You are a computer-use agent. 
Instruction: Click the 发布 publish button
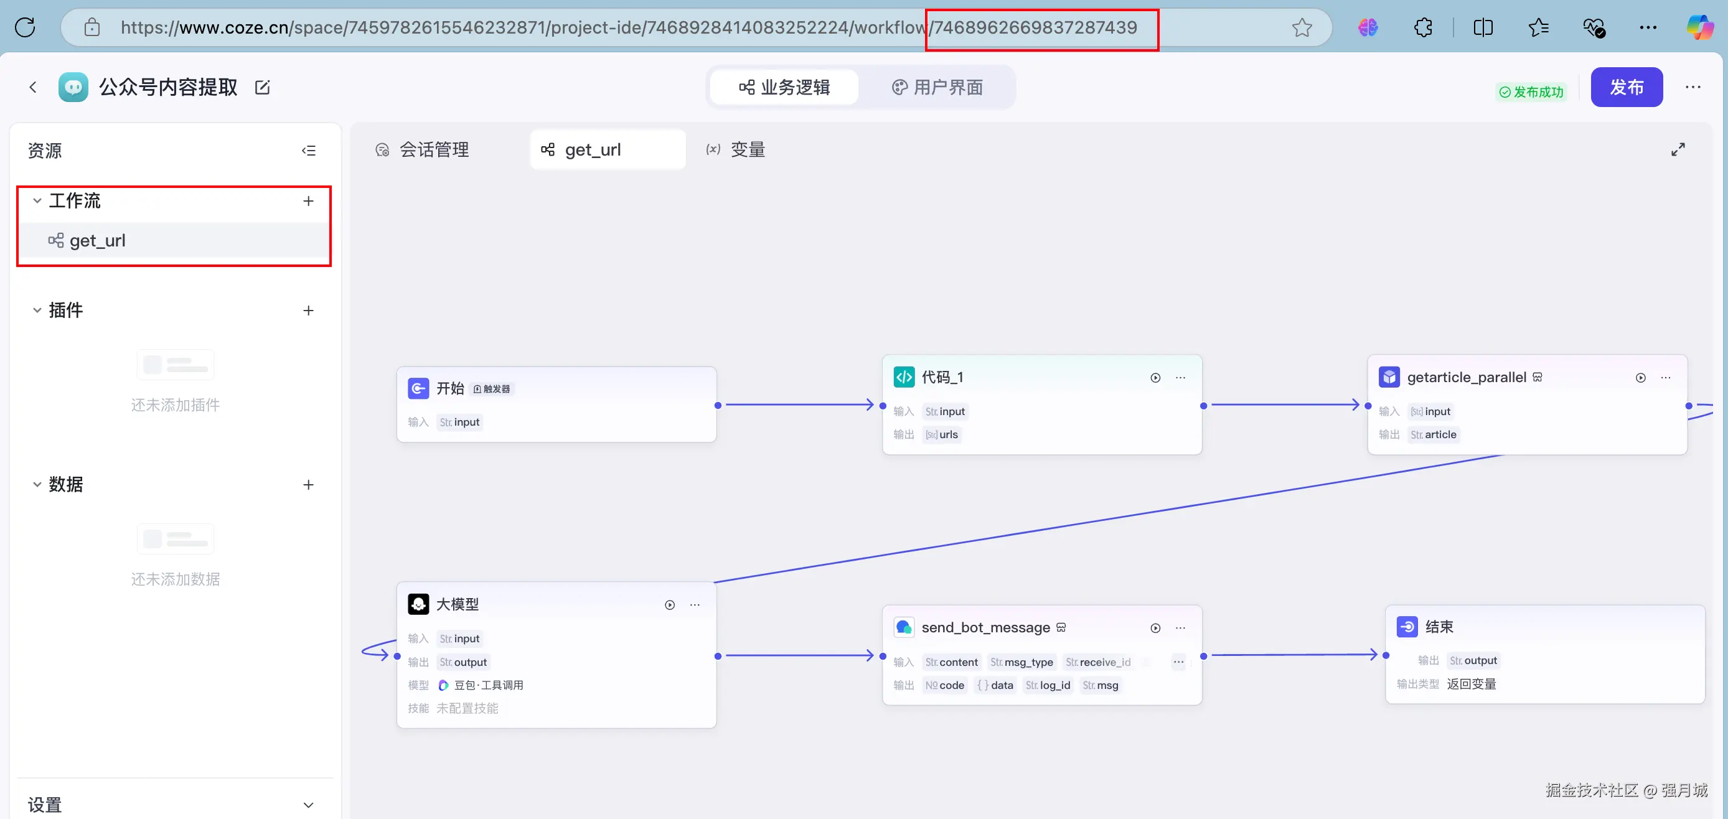pyautogui.click(x=1626, y=87)
